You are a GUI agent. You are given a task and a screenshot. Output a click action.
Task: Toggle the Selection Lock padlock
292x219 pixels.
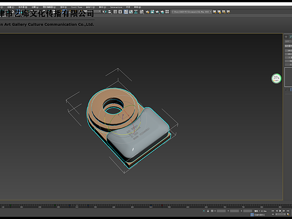coord(208,211)
